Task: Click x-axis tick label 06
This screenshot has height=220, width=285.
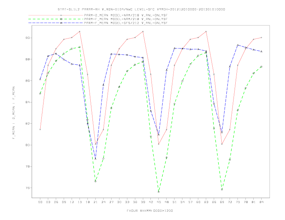Action: pos(56,202)
